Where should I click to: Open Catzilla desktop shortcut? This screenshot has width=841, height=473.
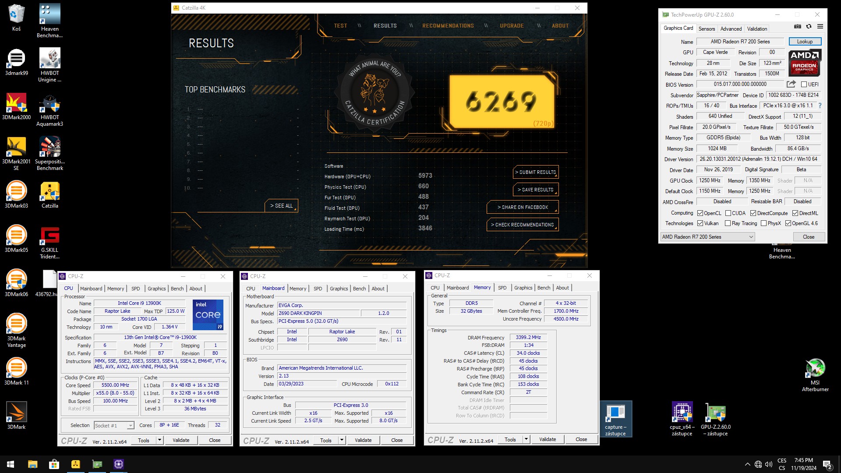tap(49, 194)
